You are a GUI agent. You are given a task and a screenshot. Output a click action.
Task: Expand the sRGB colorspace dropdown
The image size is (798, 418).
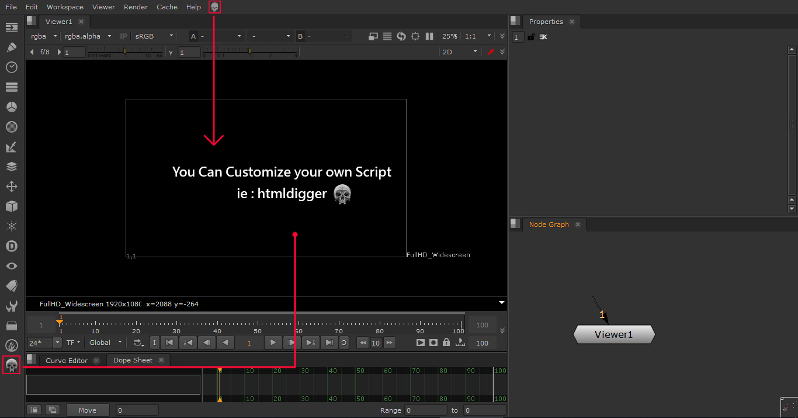154,36
